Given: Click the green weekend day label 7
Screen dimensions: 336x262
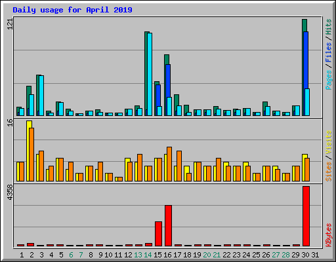Looking at the screenshot, I should point(81,255).
